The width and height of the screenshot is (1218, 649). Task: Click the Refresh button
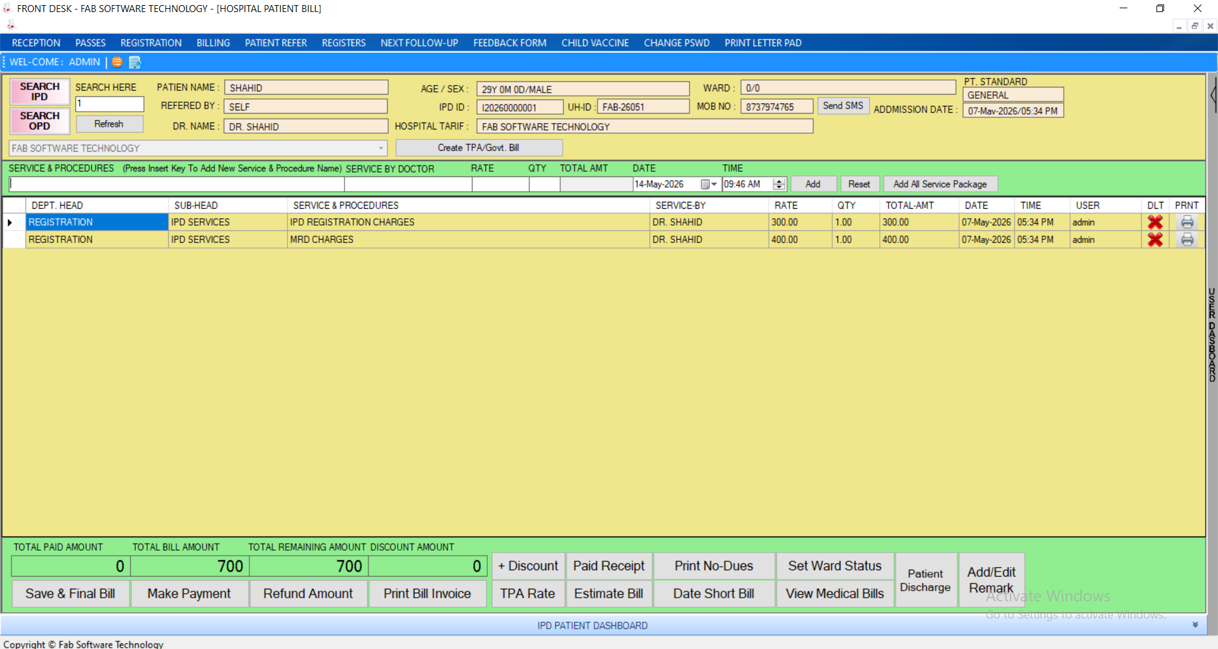(x=109, y=124)
